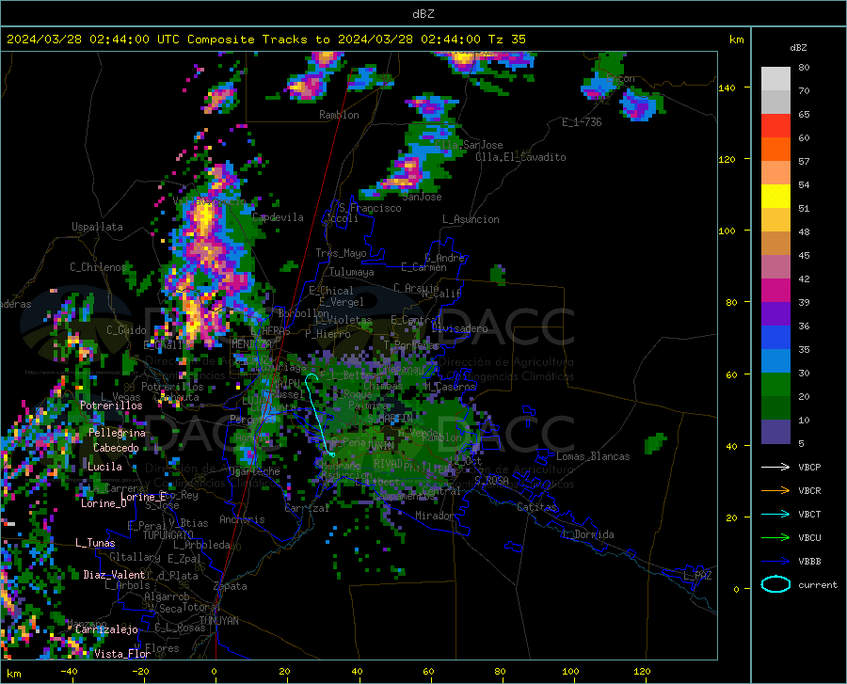
Task: Click the 'VBCU' legend label
Action: click(809, 538)
